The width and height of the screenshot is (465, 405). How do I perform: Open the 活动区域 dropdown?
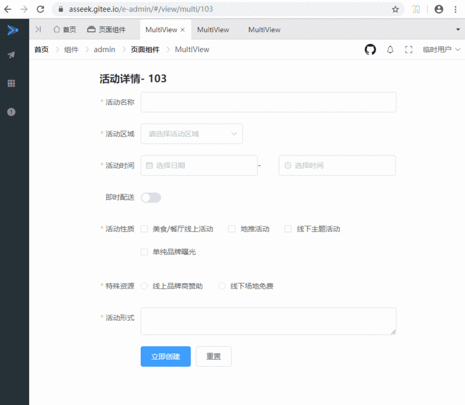pyautogui.click(x=192, y=134)
